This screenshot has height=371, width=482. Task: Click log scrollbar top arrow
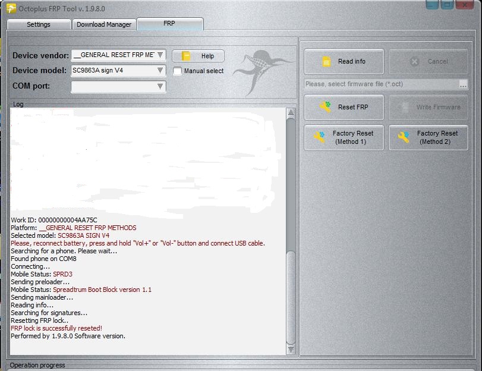click(291, 112)
